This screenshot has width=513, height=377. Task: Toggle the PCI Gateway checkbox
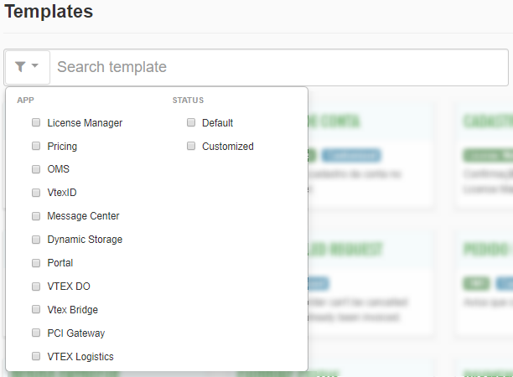[36, 333]
